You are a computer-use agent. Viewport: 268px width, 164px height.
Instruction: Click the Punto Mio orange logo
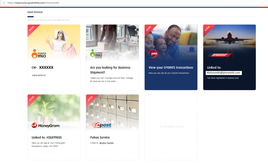point(39,54)
